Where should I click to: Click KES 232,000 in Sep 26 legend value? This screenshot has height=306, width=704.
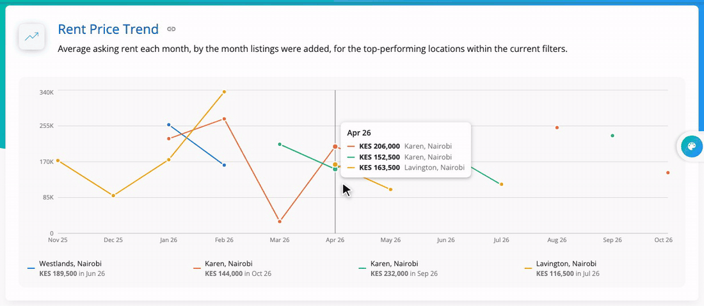click(x=404, y=273)
